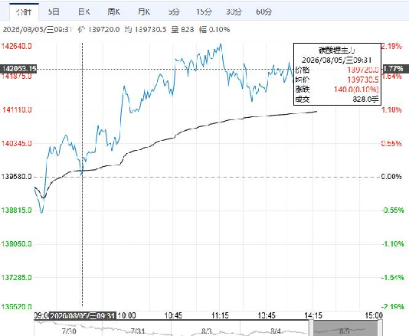The height and width of the screenshot is (336, 409).
Task: Switch to the 5日 tab
Action: coord(54,11)
